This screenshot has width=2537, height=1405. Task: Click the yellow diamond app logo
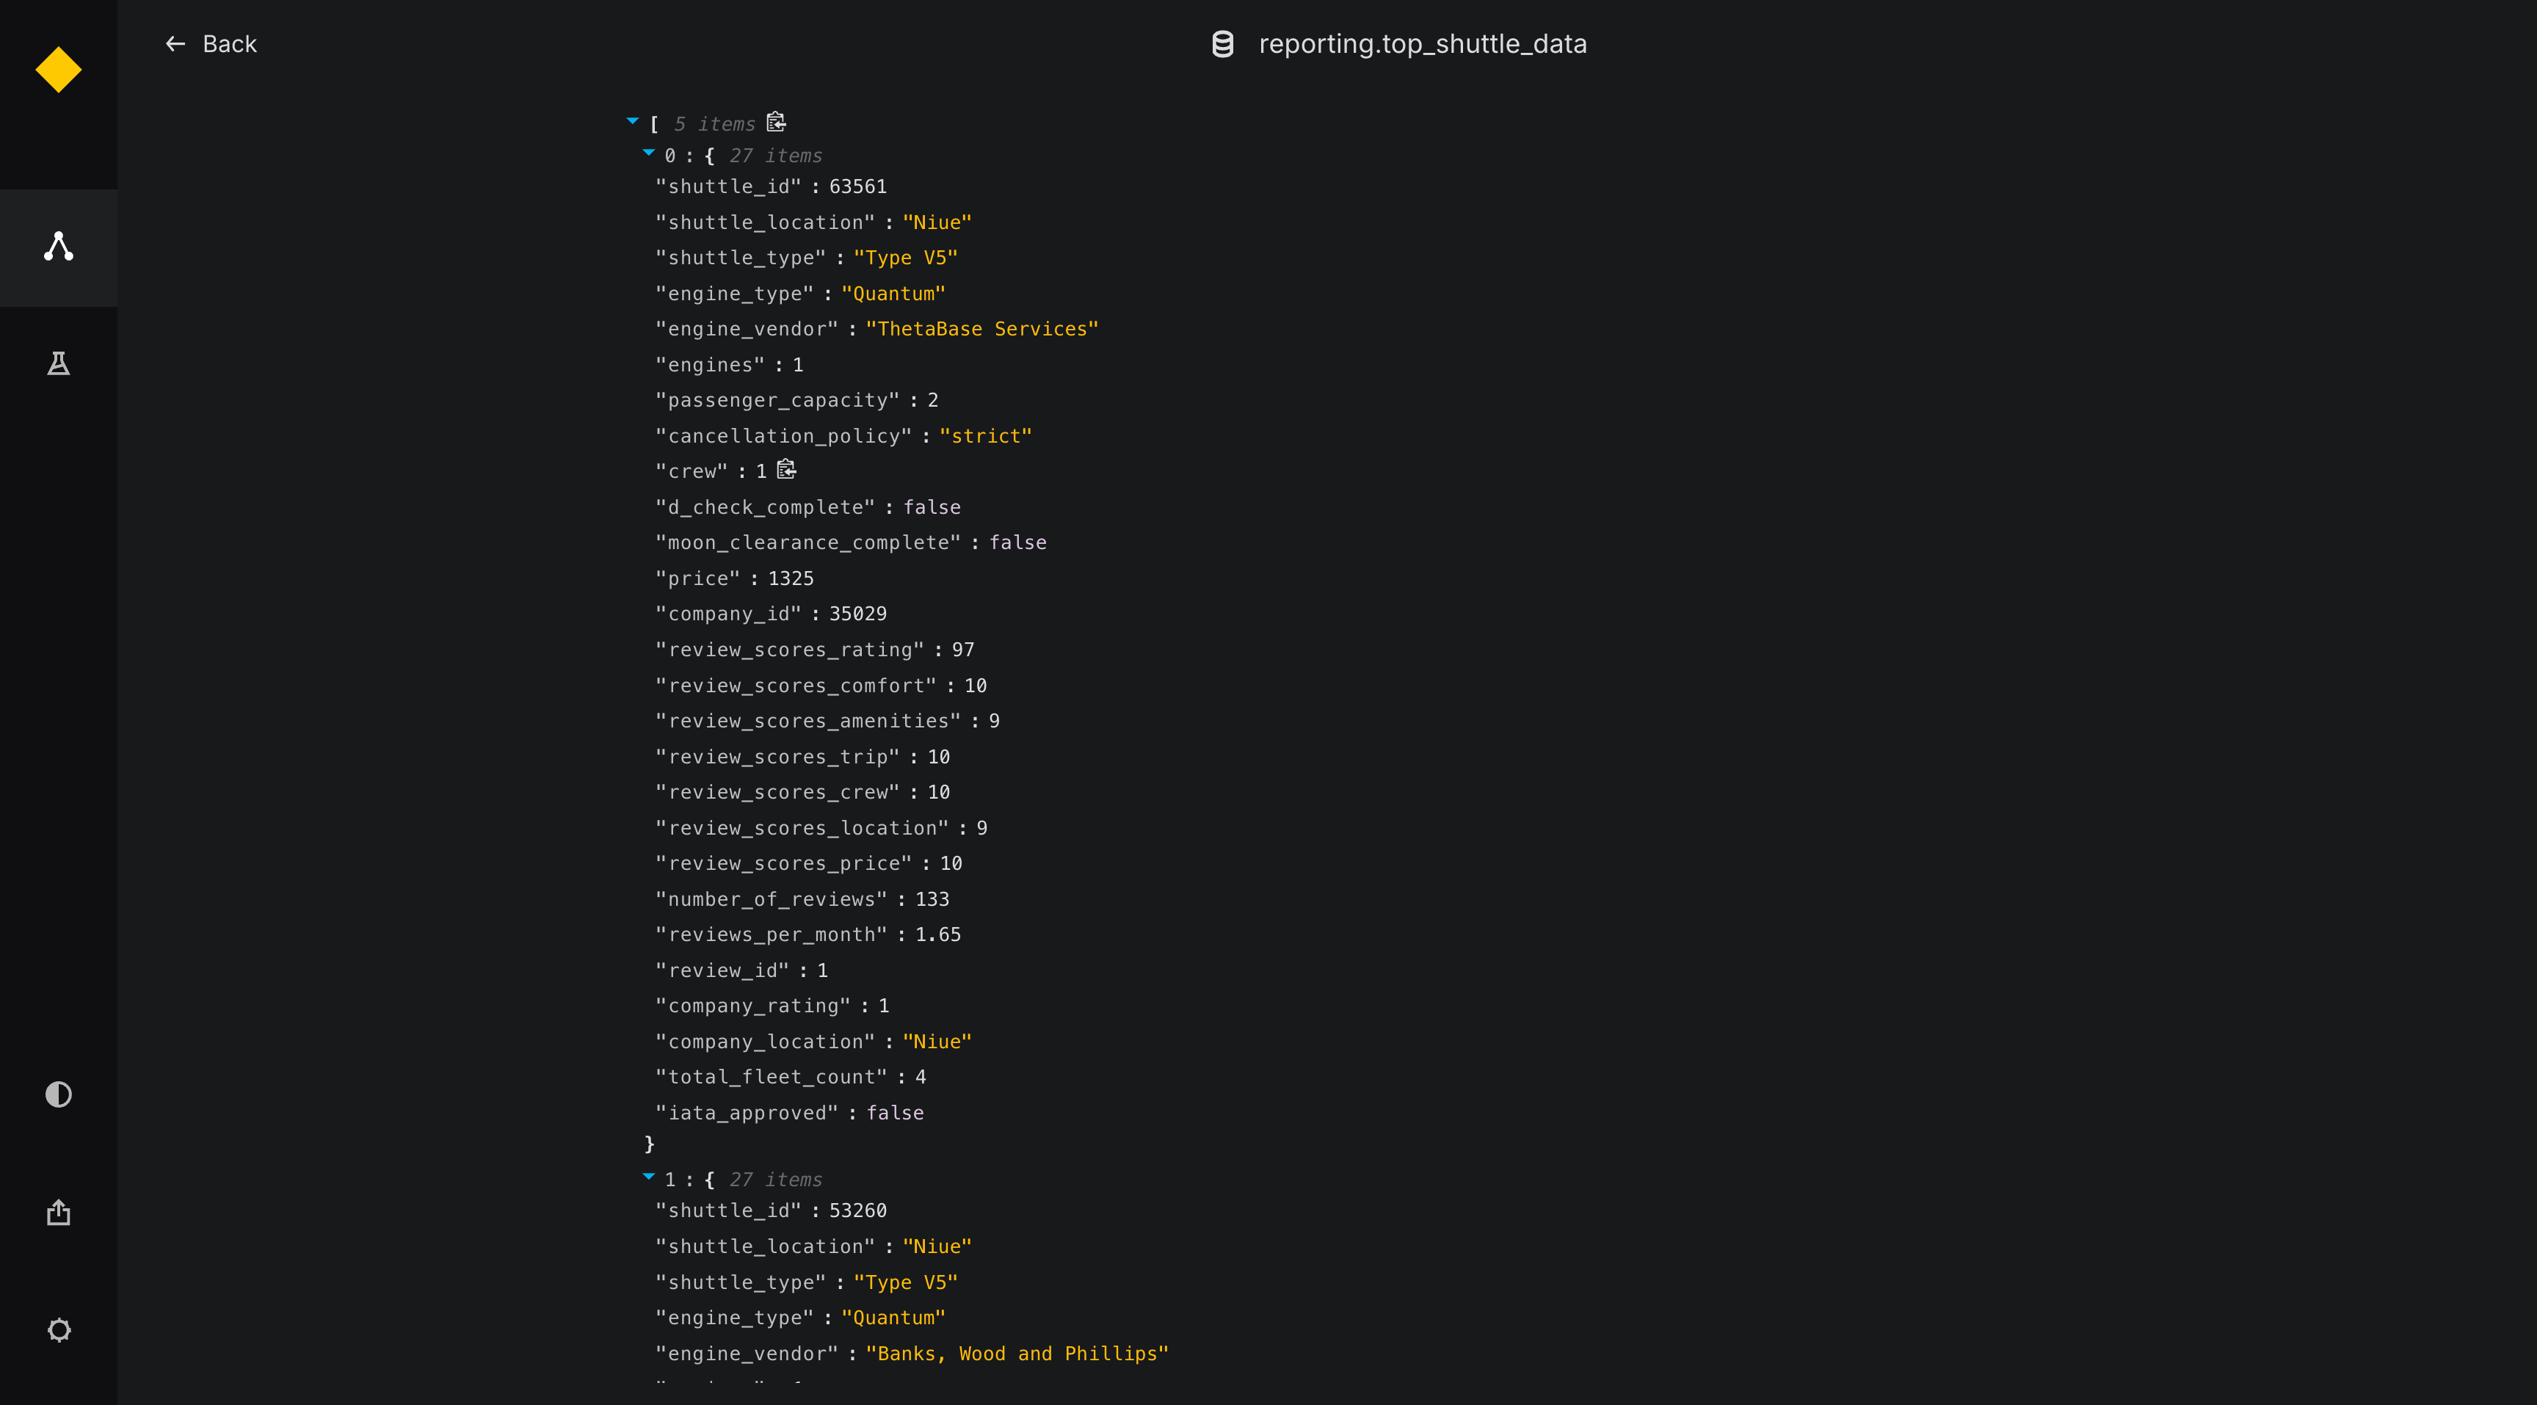click(58, 70)
